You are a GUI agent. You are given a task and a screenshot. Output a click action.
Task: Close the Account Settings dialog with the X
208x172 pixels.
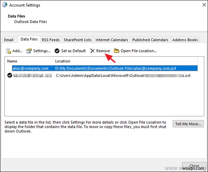click(x=204, y=5)
